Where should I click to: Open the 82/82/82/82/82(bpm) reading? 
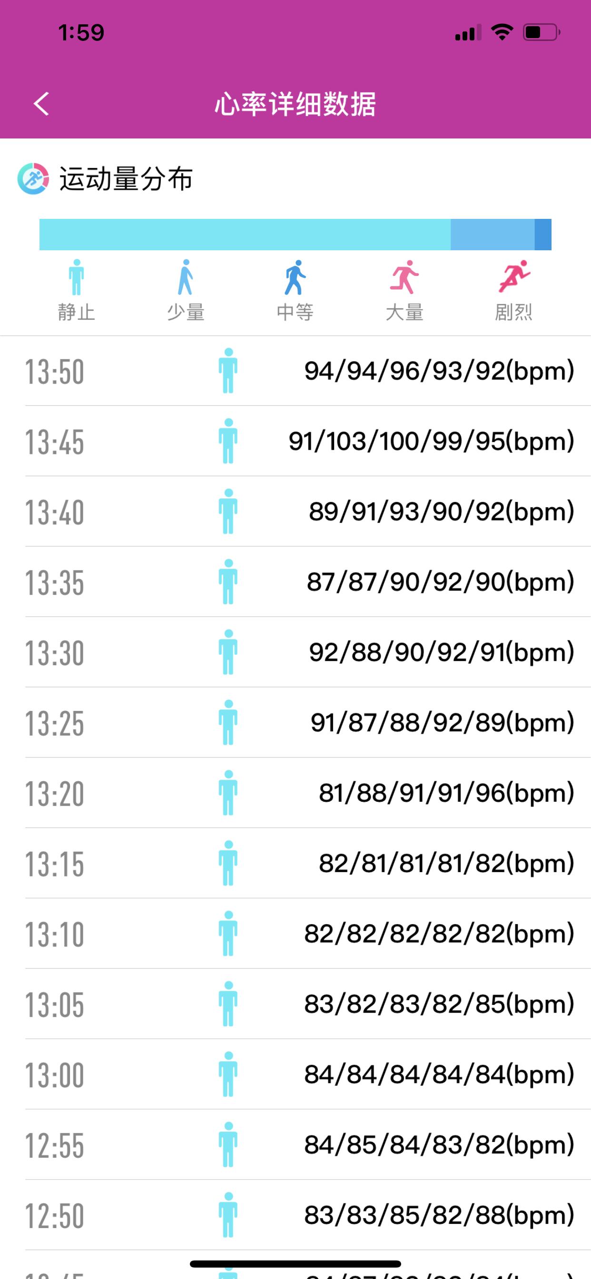click(439, 934)
